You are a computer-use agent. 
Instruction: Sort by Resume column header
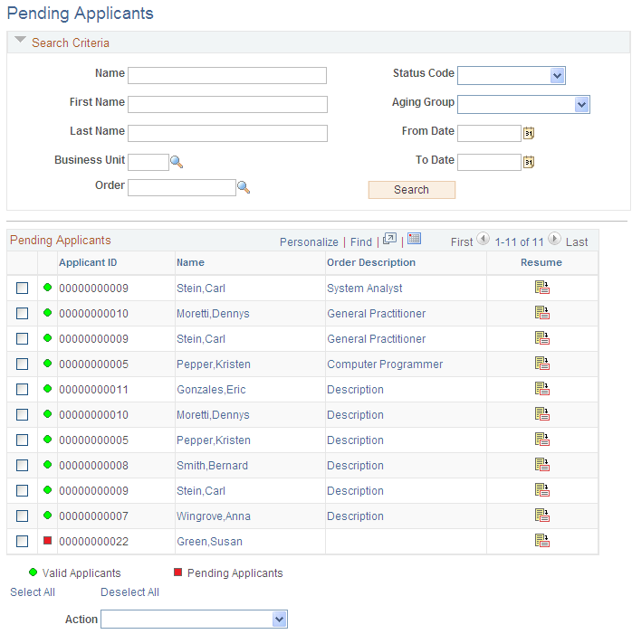pyautogui.click(x=541, y=262)
